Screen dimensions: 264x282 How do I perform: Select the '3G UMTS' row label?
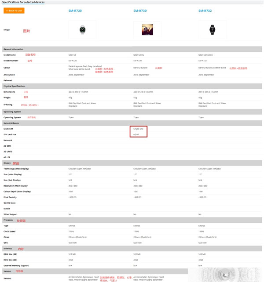8,152
